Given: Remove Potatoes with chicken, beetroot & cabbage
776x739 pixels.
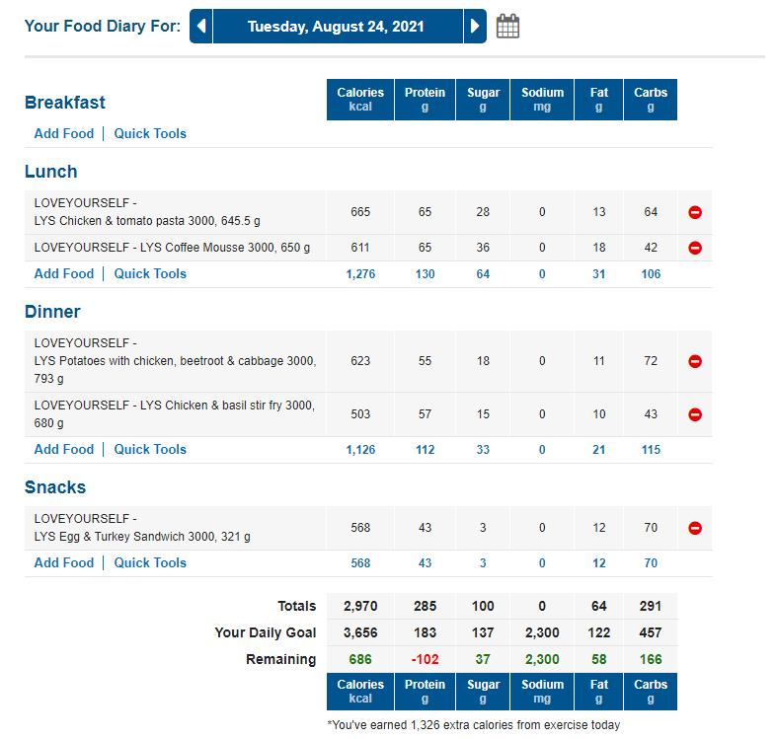Looking at the screenshot, I should point(694,362).
